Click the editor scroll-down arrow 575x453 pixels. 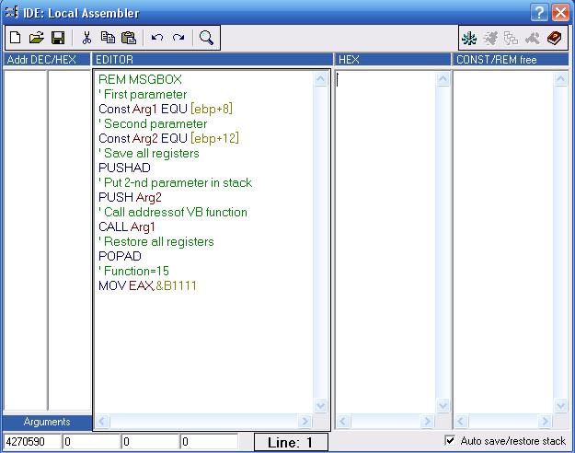pyautogui.click(x=321, y=405)
